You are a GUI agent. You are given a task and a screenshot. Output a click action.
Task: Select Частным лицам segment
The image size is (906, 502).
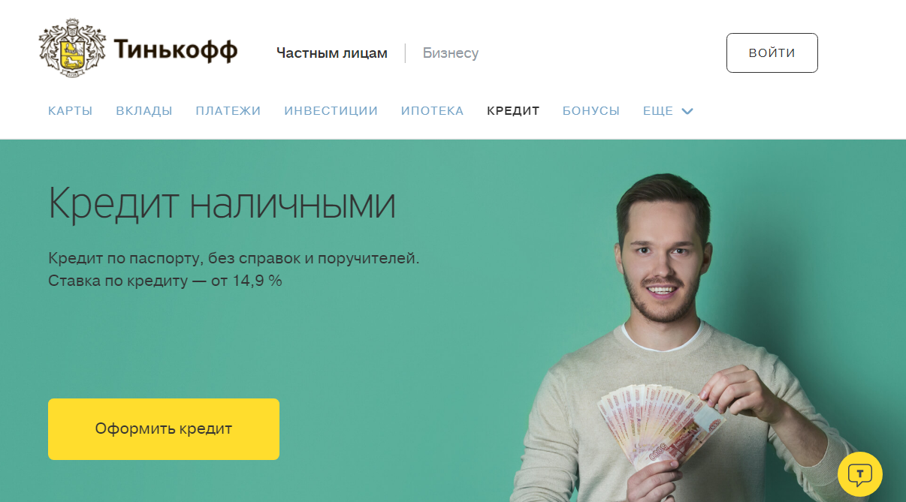pyautogui.click(x=332, y=53)
